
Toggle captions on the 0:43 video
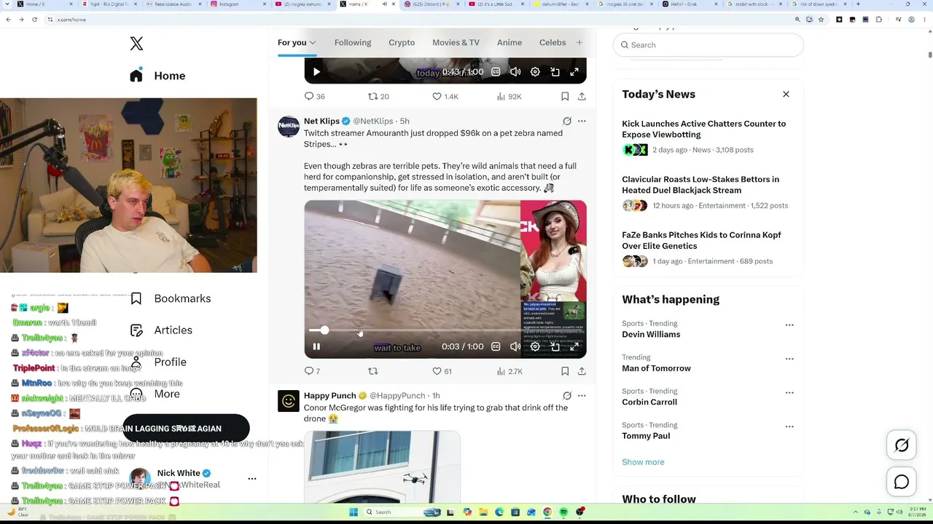pyautogui.click(x=496, y=71)
